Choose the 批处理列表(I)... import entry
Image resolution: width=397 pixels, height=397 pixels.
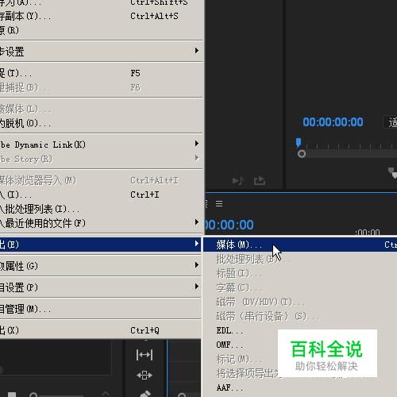coord(101,209)
